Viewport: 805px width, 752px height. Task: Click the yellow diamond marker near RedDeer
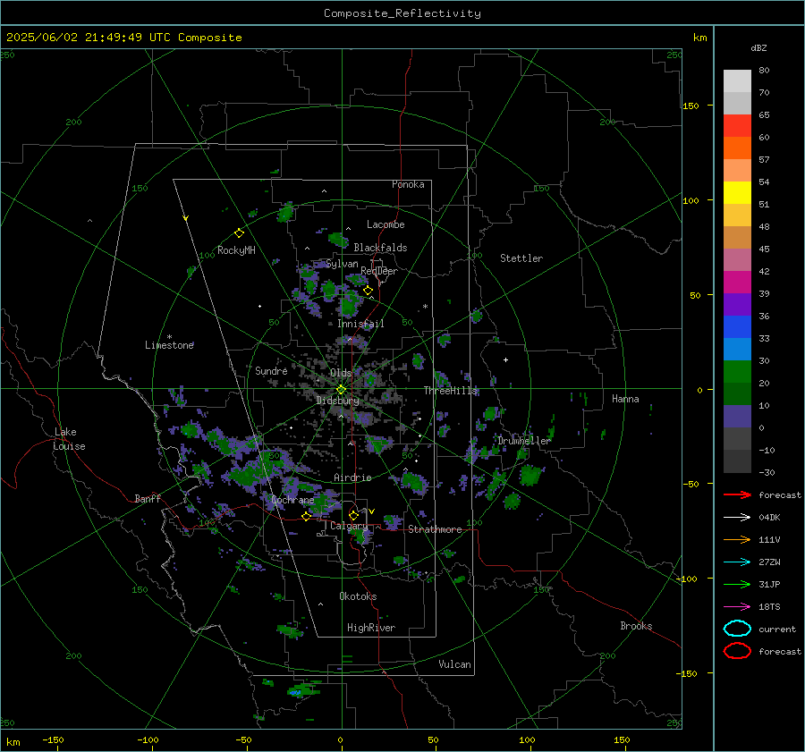[x=368, y=291]
